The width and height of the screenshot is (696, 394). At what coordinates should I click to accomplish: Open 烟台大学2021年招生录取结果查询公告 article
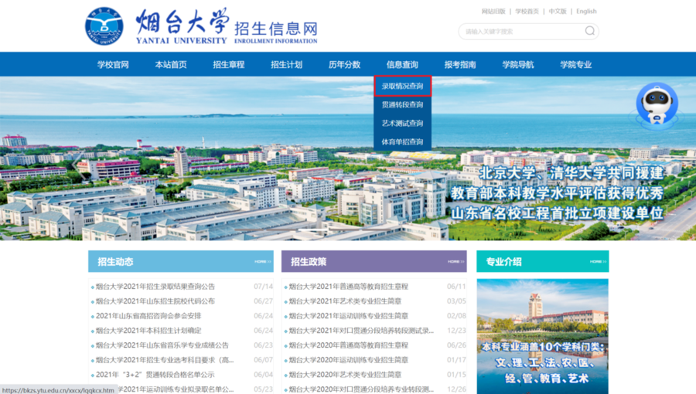tap(155, 287)
